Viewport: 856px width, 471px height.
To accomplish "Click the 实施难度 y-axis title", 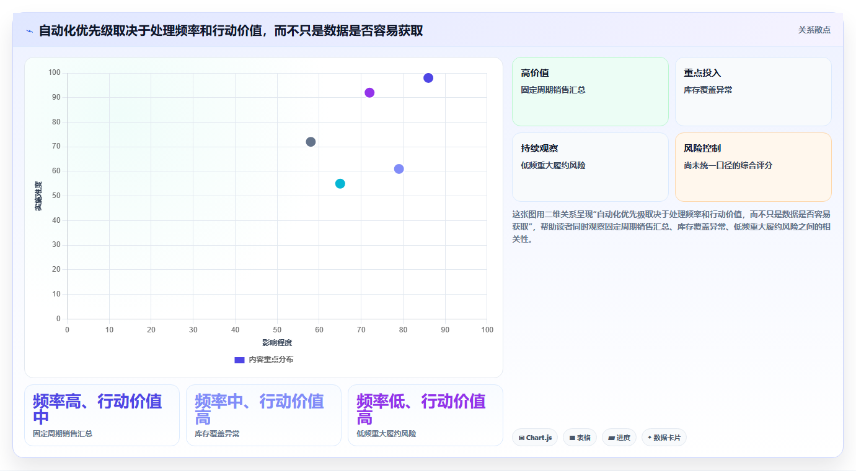I will (38, 196).
